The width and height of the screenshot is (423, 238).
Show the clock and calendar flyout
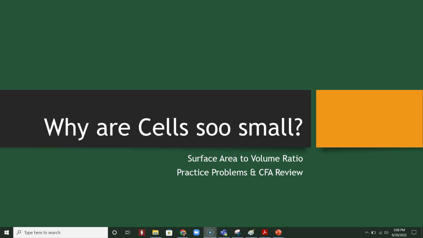coord(399,232)
